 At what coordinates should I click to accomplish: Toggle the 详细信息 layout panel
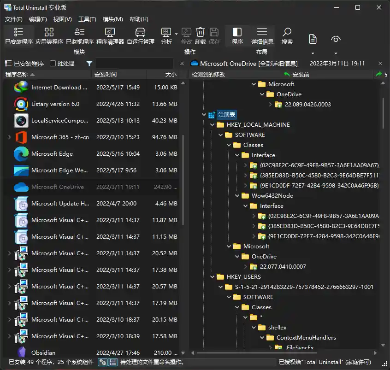pyautogui.click(x=262, y=35)
